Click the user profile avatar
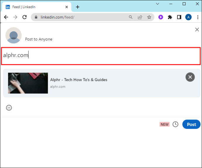The width and height of the screenshot is (202, 168). pyautogui.click(x=13, y=35)
